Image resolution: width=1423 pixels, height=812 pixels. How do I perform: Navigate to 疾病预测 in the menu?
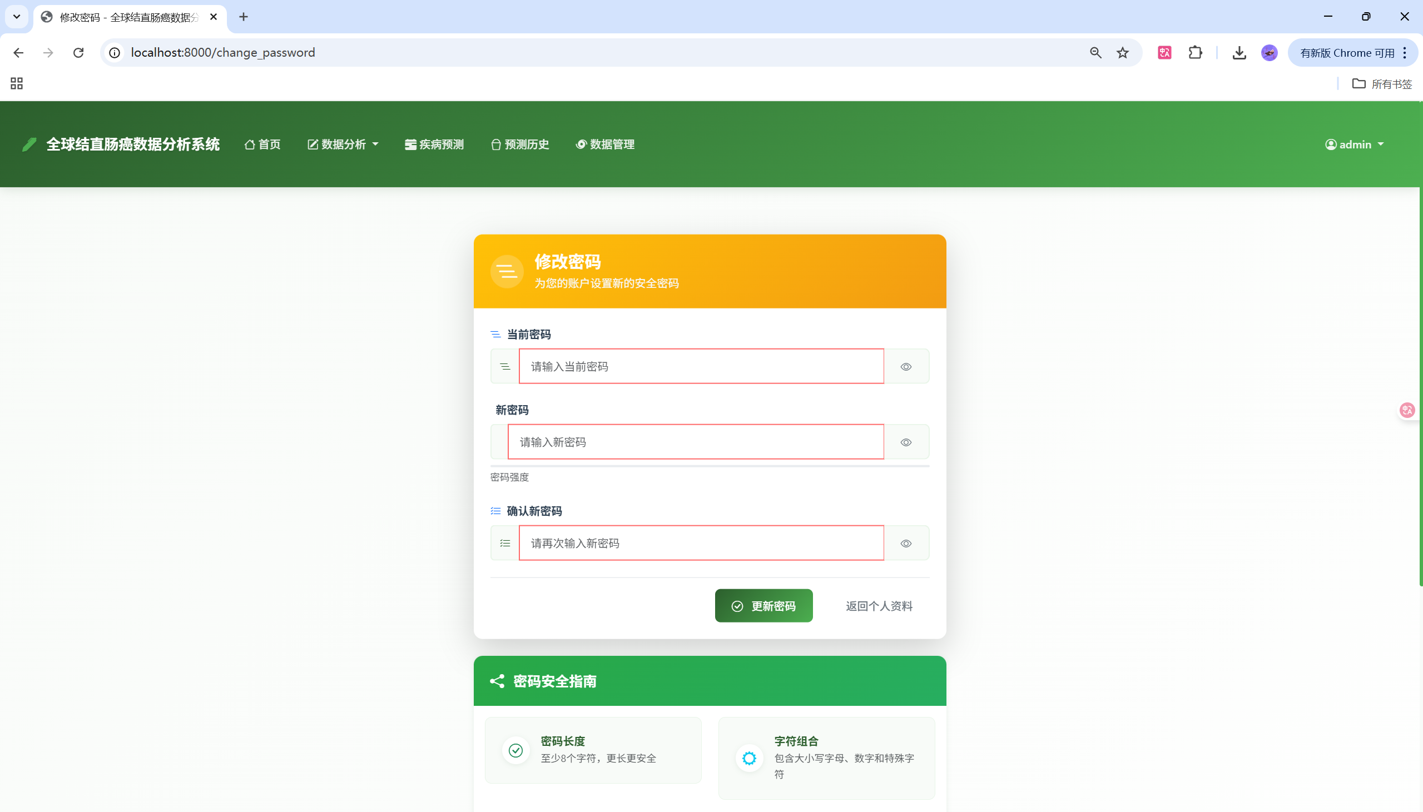[433, 144]
